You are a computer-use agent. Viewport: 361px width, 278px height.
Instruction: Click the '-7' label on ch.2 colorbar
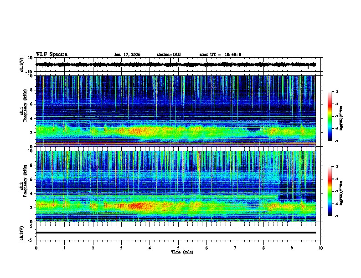pyautogui.click(x=336, y=216)
